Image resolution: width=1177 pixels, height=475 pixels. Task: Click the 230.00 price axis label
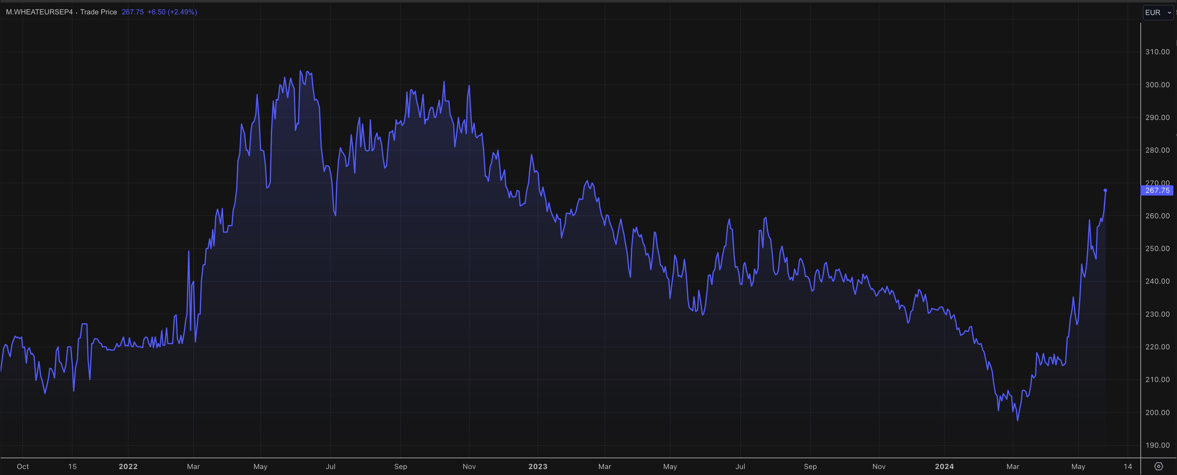pyautogui.click(x=1157, y=314)
